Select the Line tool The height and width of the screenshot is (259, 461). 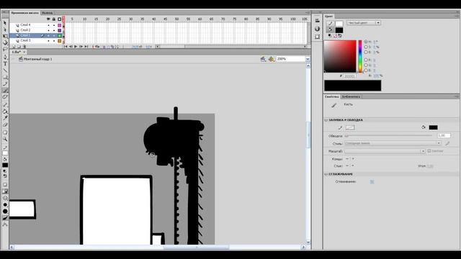click(x=5, y=71)
